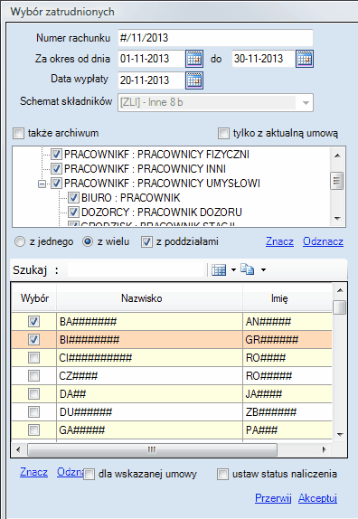This screenshot has height=519, width=358.
Task: Uncheck PRACOWNICY INNI tree checkbox
Action: click(x=56, y=169)
